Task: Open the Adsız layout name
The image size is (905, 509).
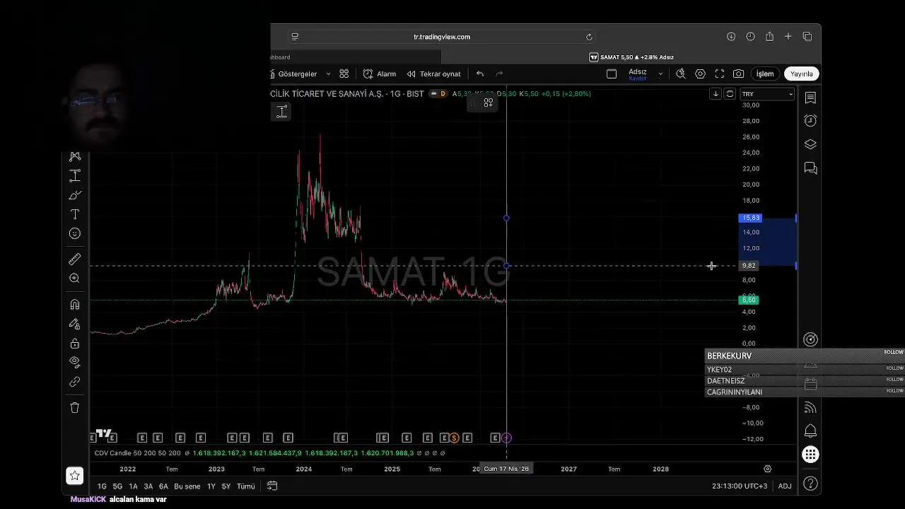Action: coord(638,74)
